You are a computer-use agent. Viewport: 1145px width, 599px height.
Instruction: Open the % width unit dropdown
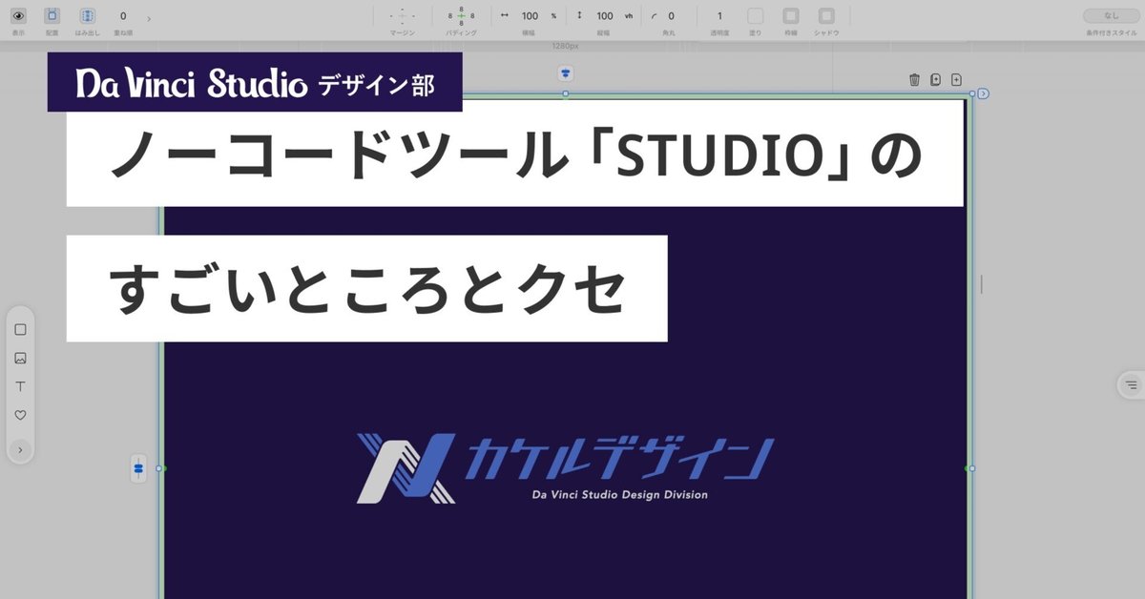(553, 16)
